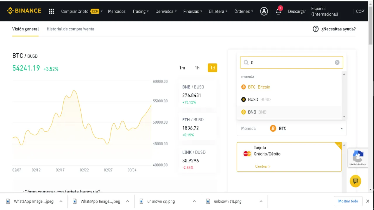This screenshot has height=210, width=374.
Task: Click the Bitcoin icon in Moneda selector
Action: pyautogui.click(x=273, y=128)
